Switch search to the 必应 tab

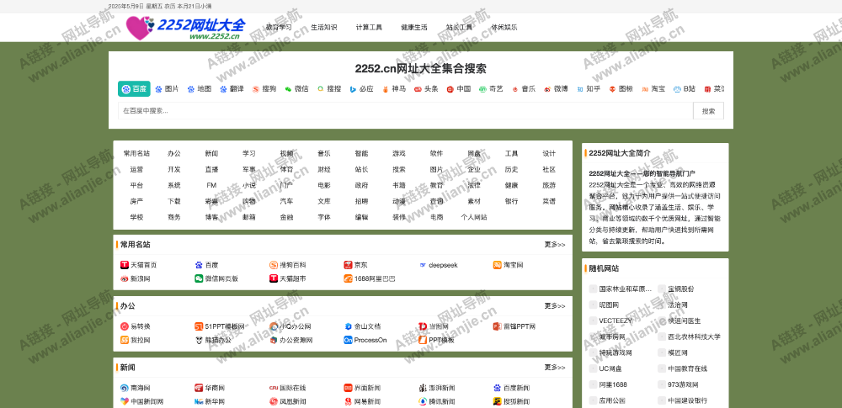[x=362, y=89]
